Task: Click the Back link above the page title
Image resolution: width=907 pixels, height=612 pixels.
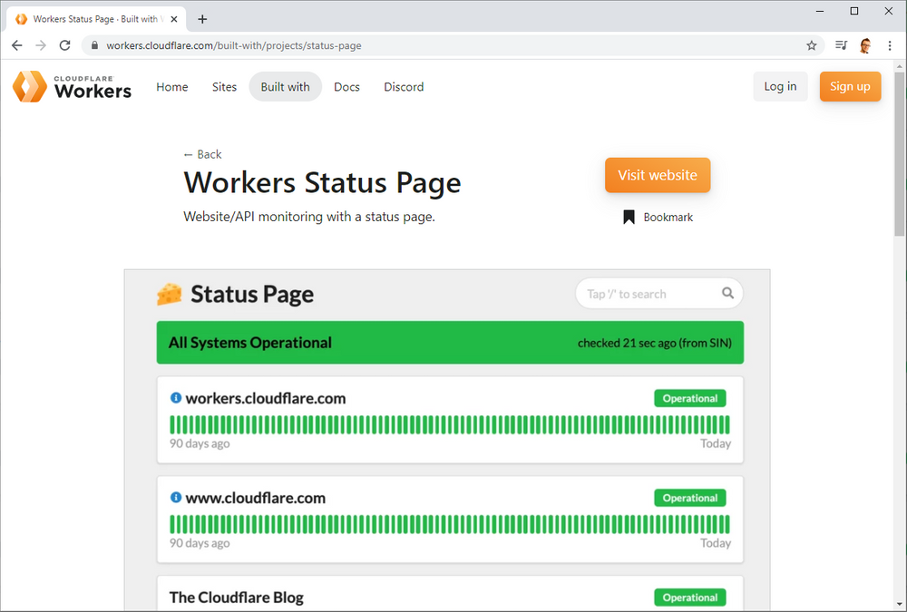Action: click(202, 154)
